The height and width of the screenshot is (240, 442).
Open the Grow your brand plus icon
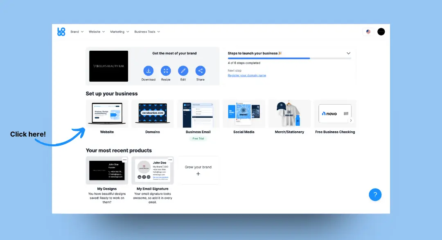[198, 173]
